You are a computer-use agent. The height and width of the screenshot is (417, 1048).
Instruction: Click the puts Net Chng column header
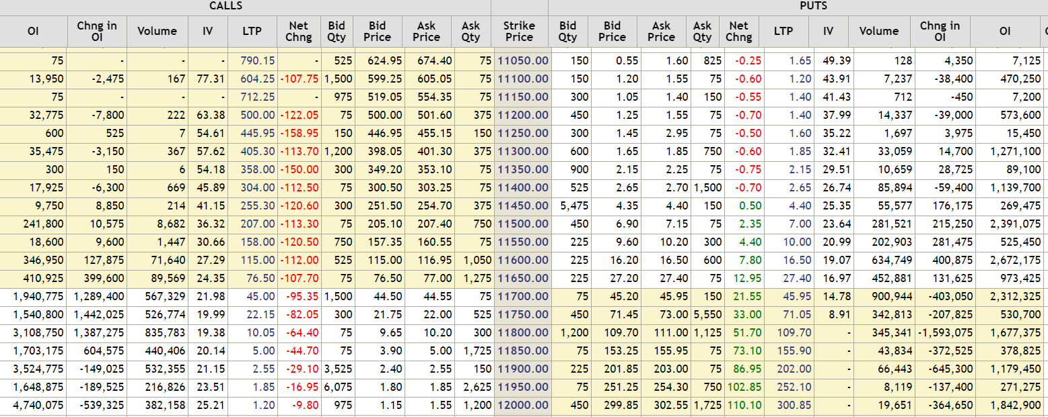tap(738, 31)
